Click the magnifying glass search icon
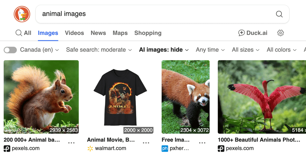The image size is (306, 160). 279,14
